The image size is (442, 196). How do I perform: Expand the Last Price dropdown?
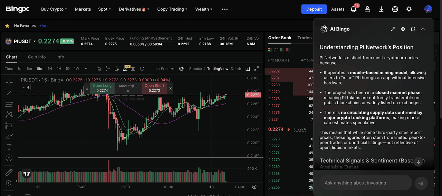click(x=163, y=69)
